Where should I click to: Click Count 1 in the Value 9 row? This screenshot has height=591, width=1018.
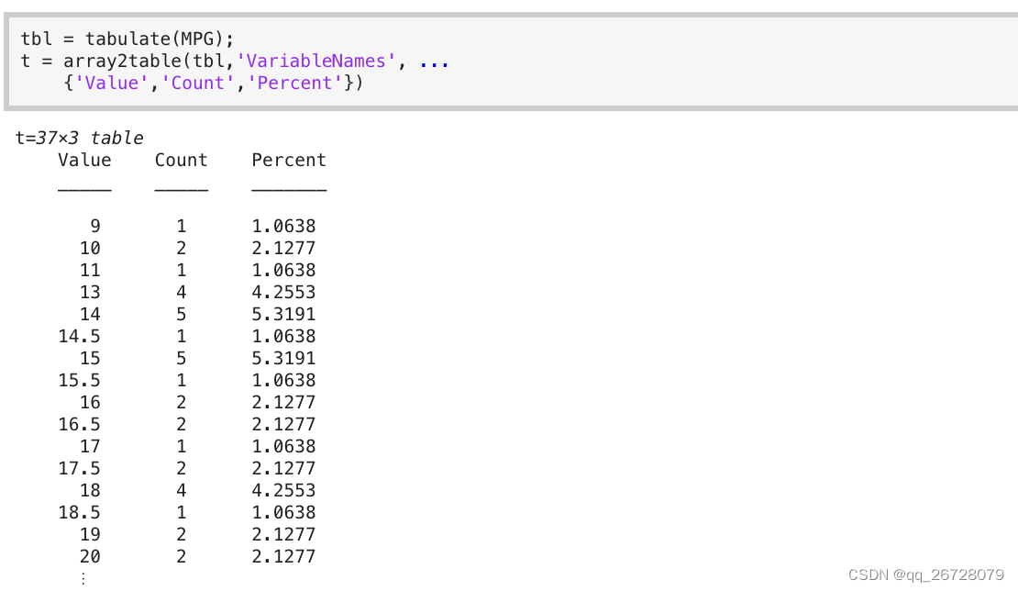[x=182, y=226]
